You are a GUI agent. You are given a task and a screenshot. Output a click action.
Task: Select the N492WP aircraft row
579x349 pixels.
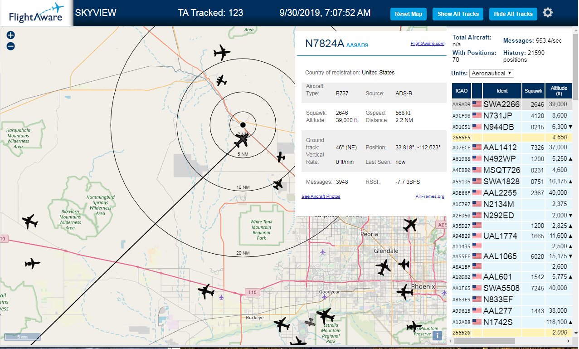point(512,159)
